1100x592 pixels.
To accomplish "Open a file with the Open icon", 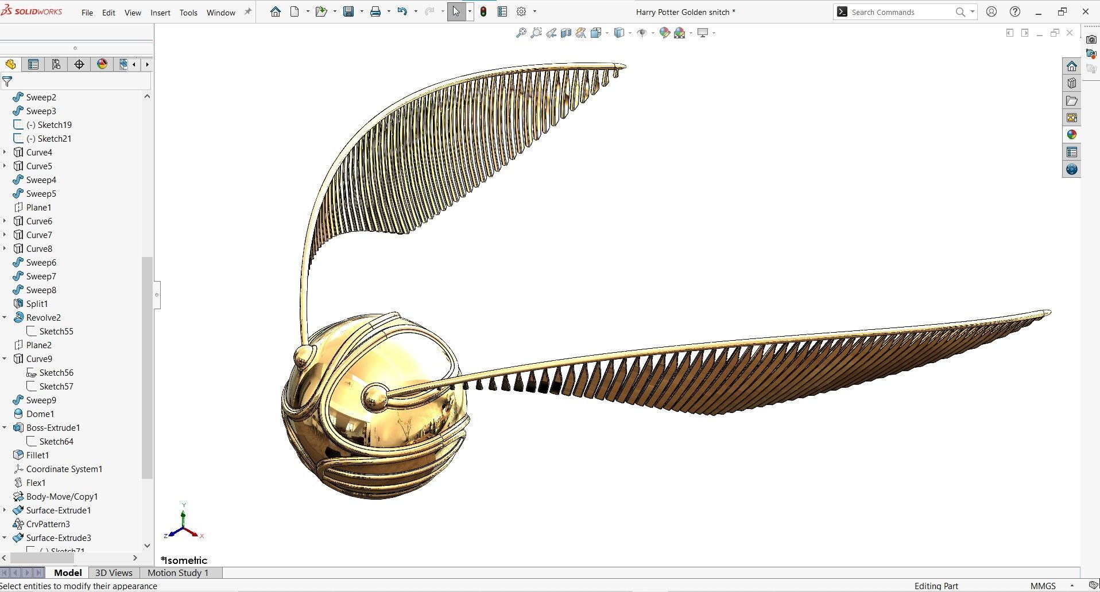I will point(321,11).
